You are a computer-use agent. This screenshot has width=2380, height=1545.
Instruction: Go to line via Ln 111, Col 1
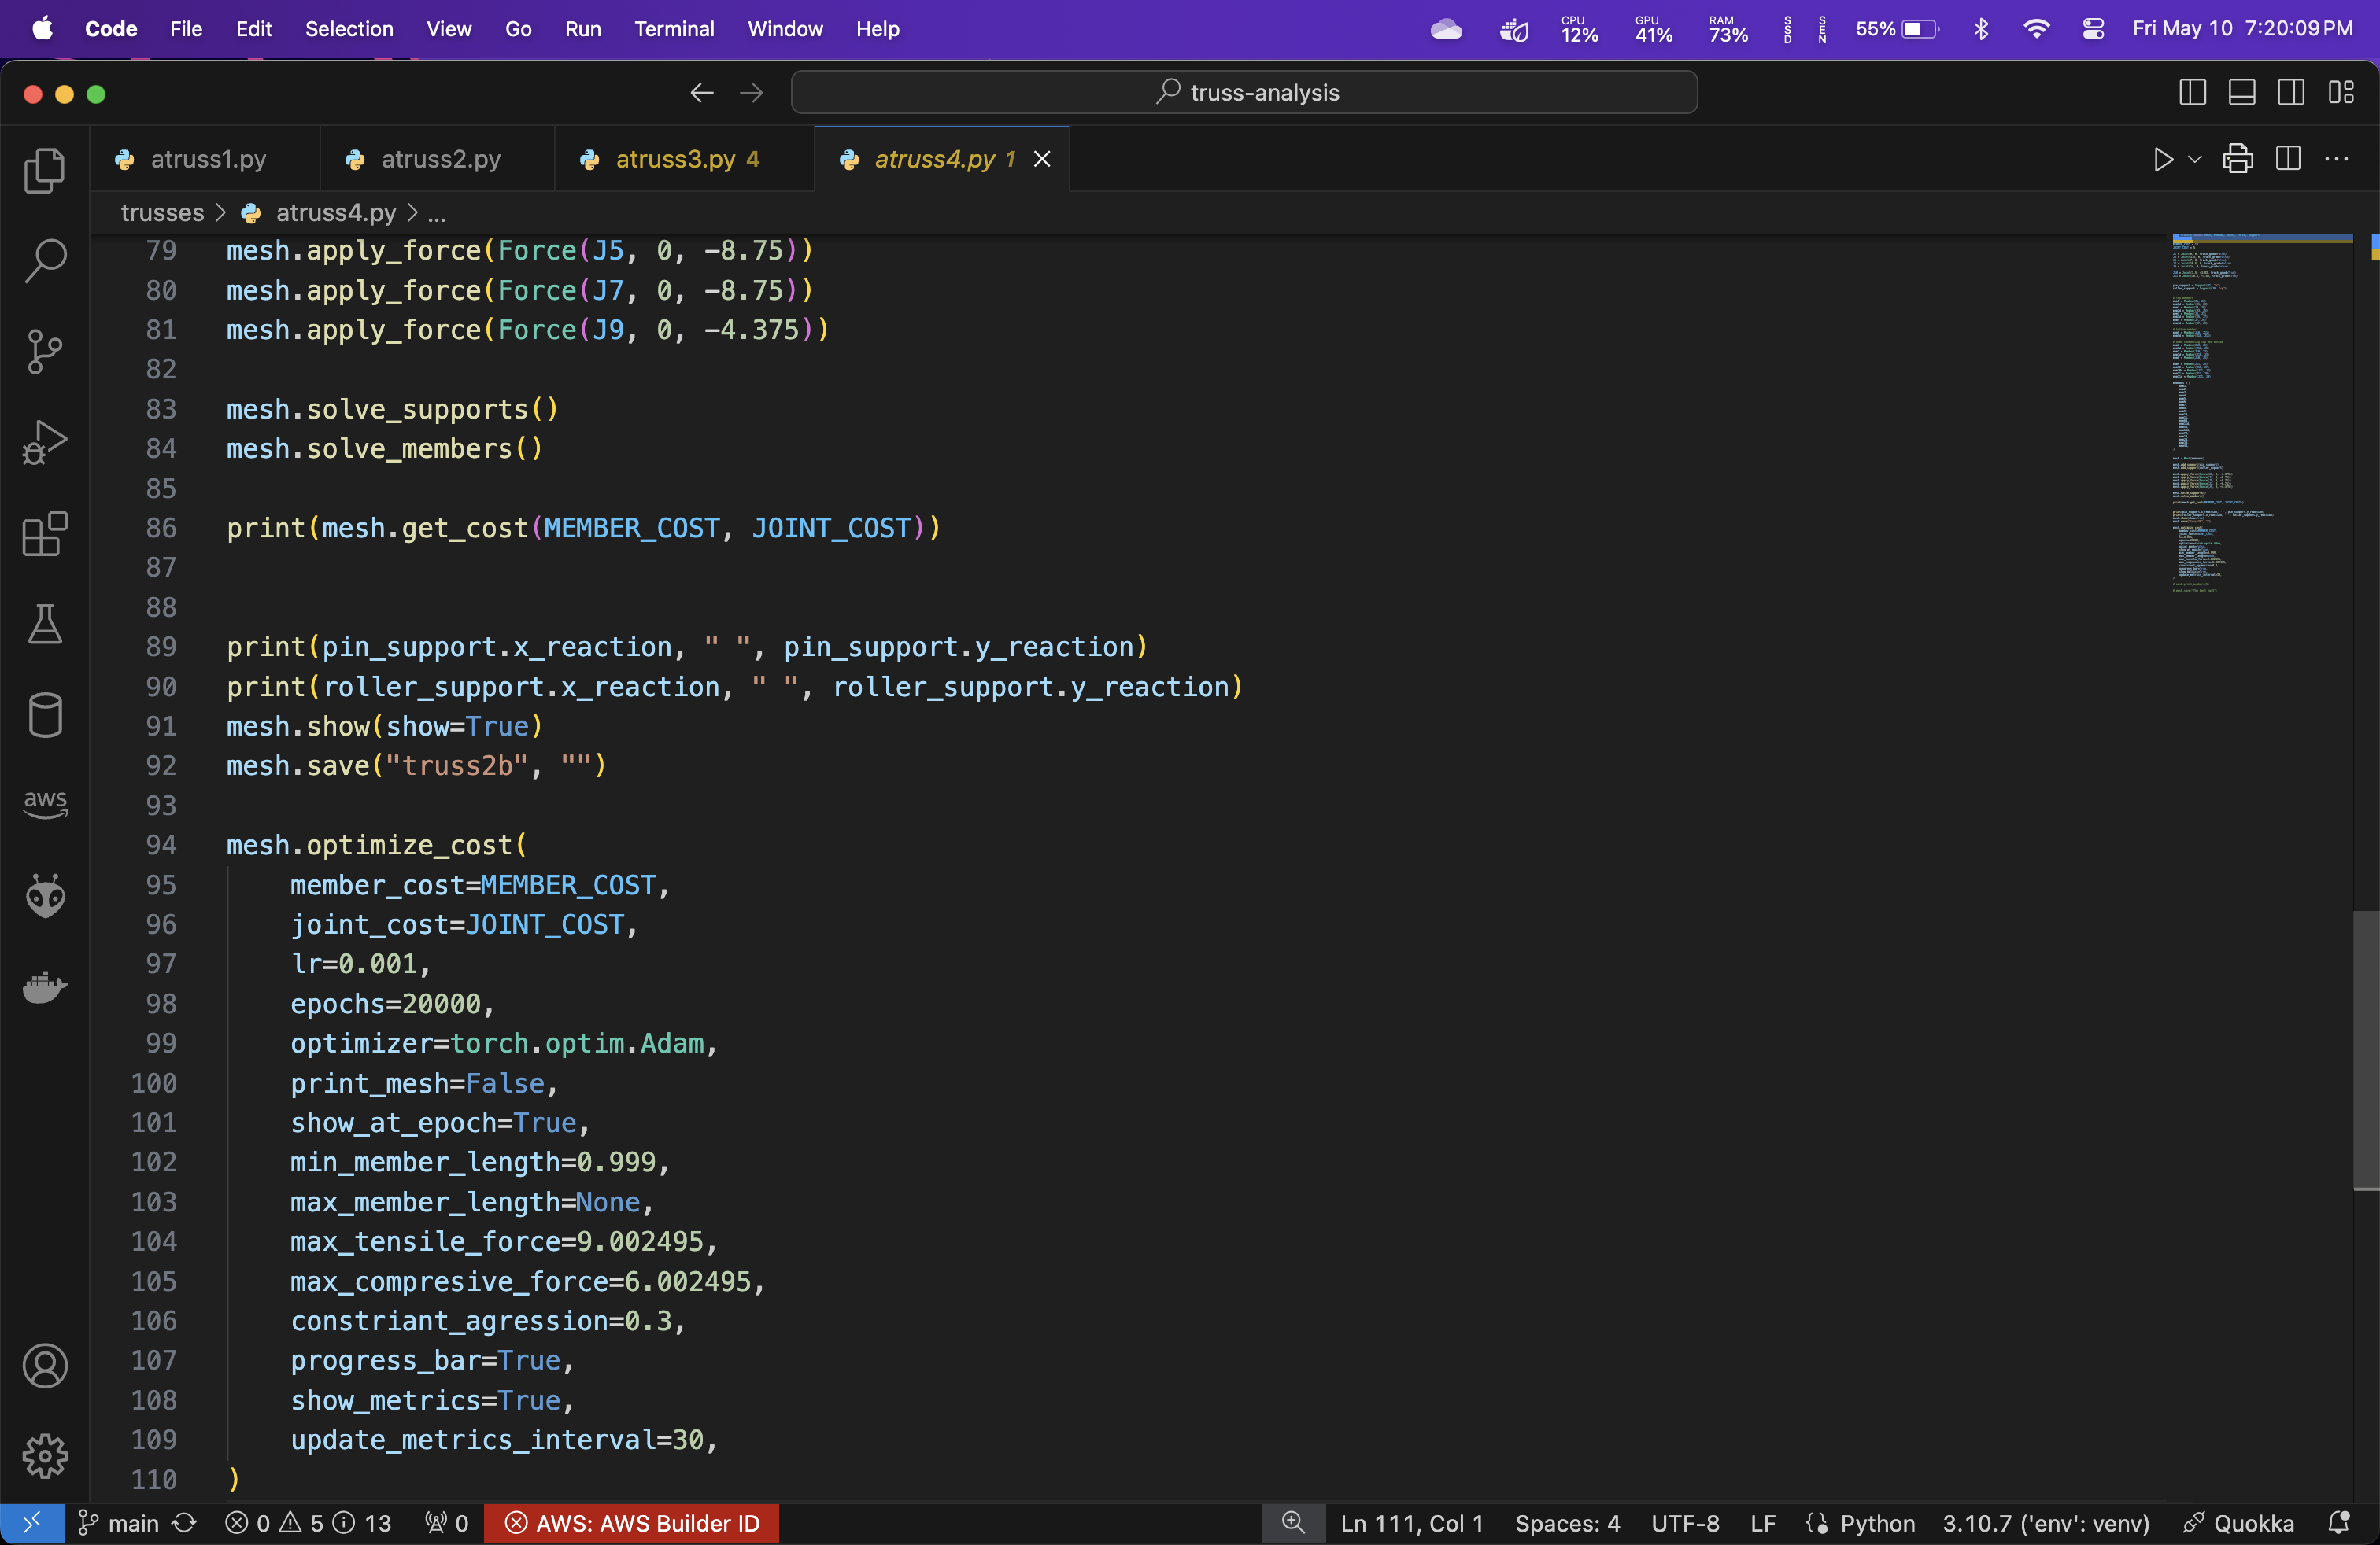pos(1411,1523)
